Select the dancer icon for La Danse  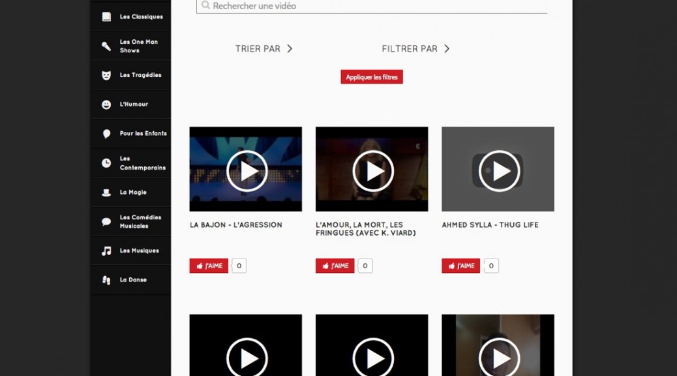(106, 280)
